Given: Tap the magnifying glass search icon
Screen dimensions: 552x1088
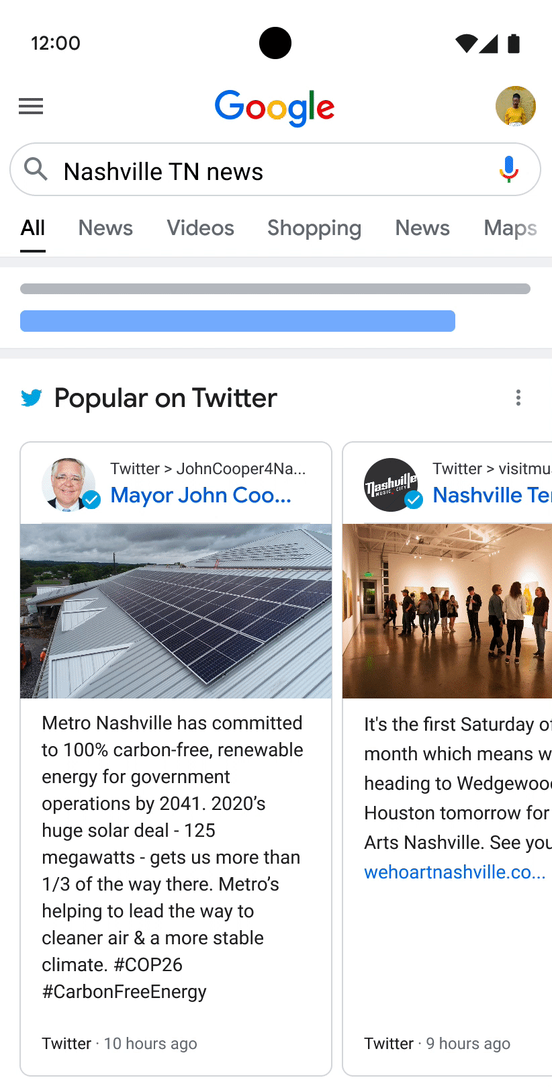Looking at the screenshot, I should pos(35,170).
